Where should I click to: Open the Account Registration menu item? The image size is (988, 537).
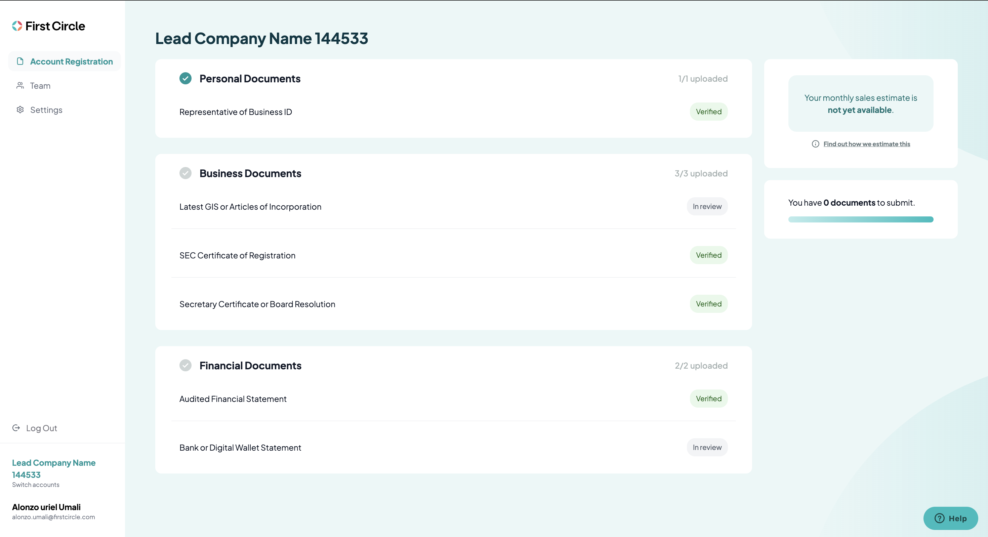[x=65, y=61]
